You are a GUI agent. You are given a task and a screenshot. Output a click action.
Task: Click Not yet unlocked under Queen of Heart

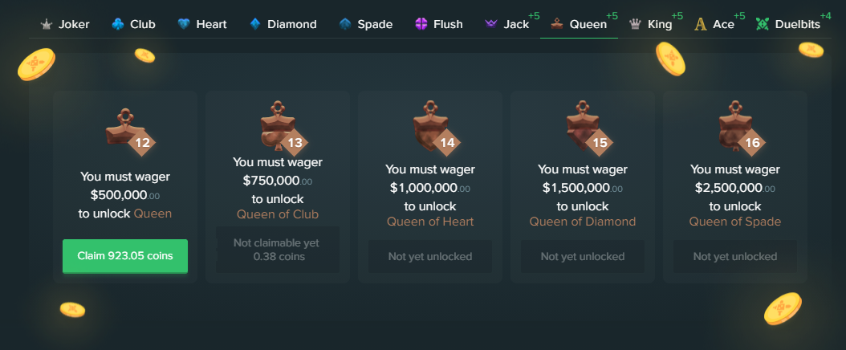pos(430,257)
